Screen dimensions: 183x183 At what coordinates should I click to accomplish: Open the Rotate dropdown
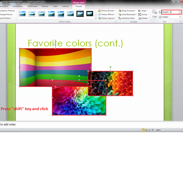(x=144, y=18)
